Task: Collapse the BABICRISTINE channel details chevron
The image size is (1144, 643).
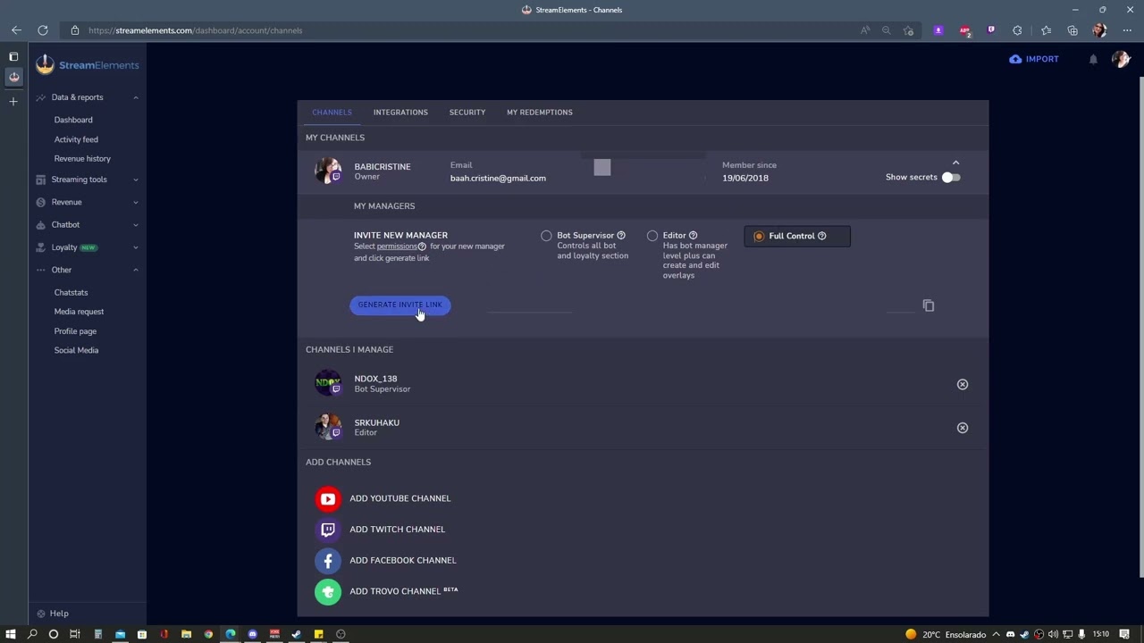Action: [x=955, y=163]
